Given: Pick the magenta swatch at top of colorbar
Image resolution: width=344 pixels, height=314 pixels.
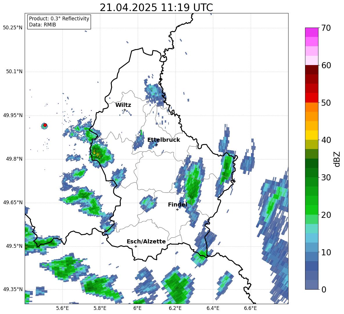Looking at the screenshot, I should tap(311, 32).
